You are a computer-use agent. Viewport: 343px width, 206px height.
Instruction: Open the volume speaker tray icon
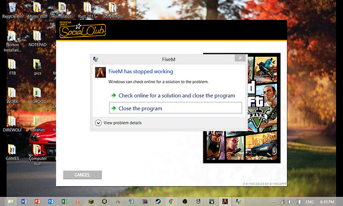[290, 202]
